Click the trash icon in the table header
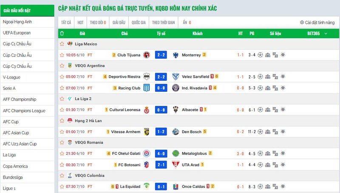The image size is (340, 193). coord(62,33)
